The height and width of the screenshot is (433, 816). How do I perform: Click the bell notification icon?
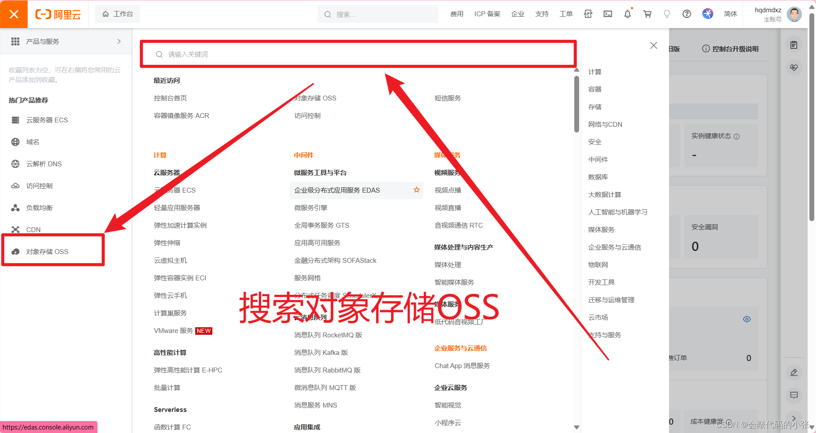click(627, 14)
